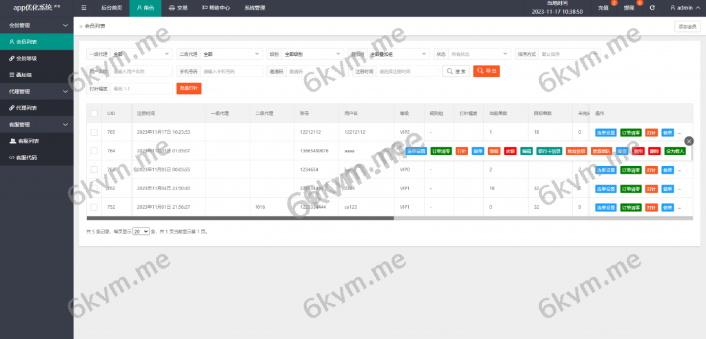Viewport: 706px width, 339px height.
Task: Toggle the select-all checkbox in table header
Action: pos(94,113)
